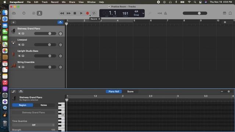Open the Track menu
The width and height of the screenshot is (235, 132).
(x=44, y=2)
